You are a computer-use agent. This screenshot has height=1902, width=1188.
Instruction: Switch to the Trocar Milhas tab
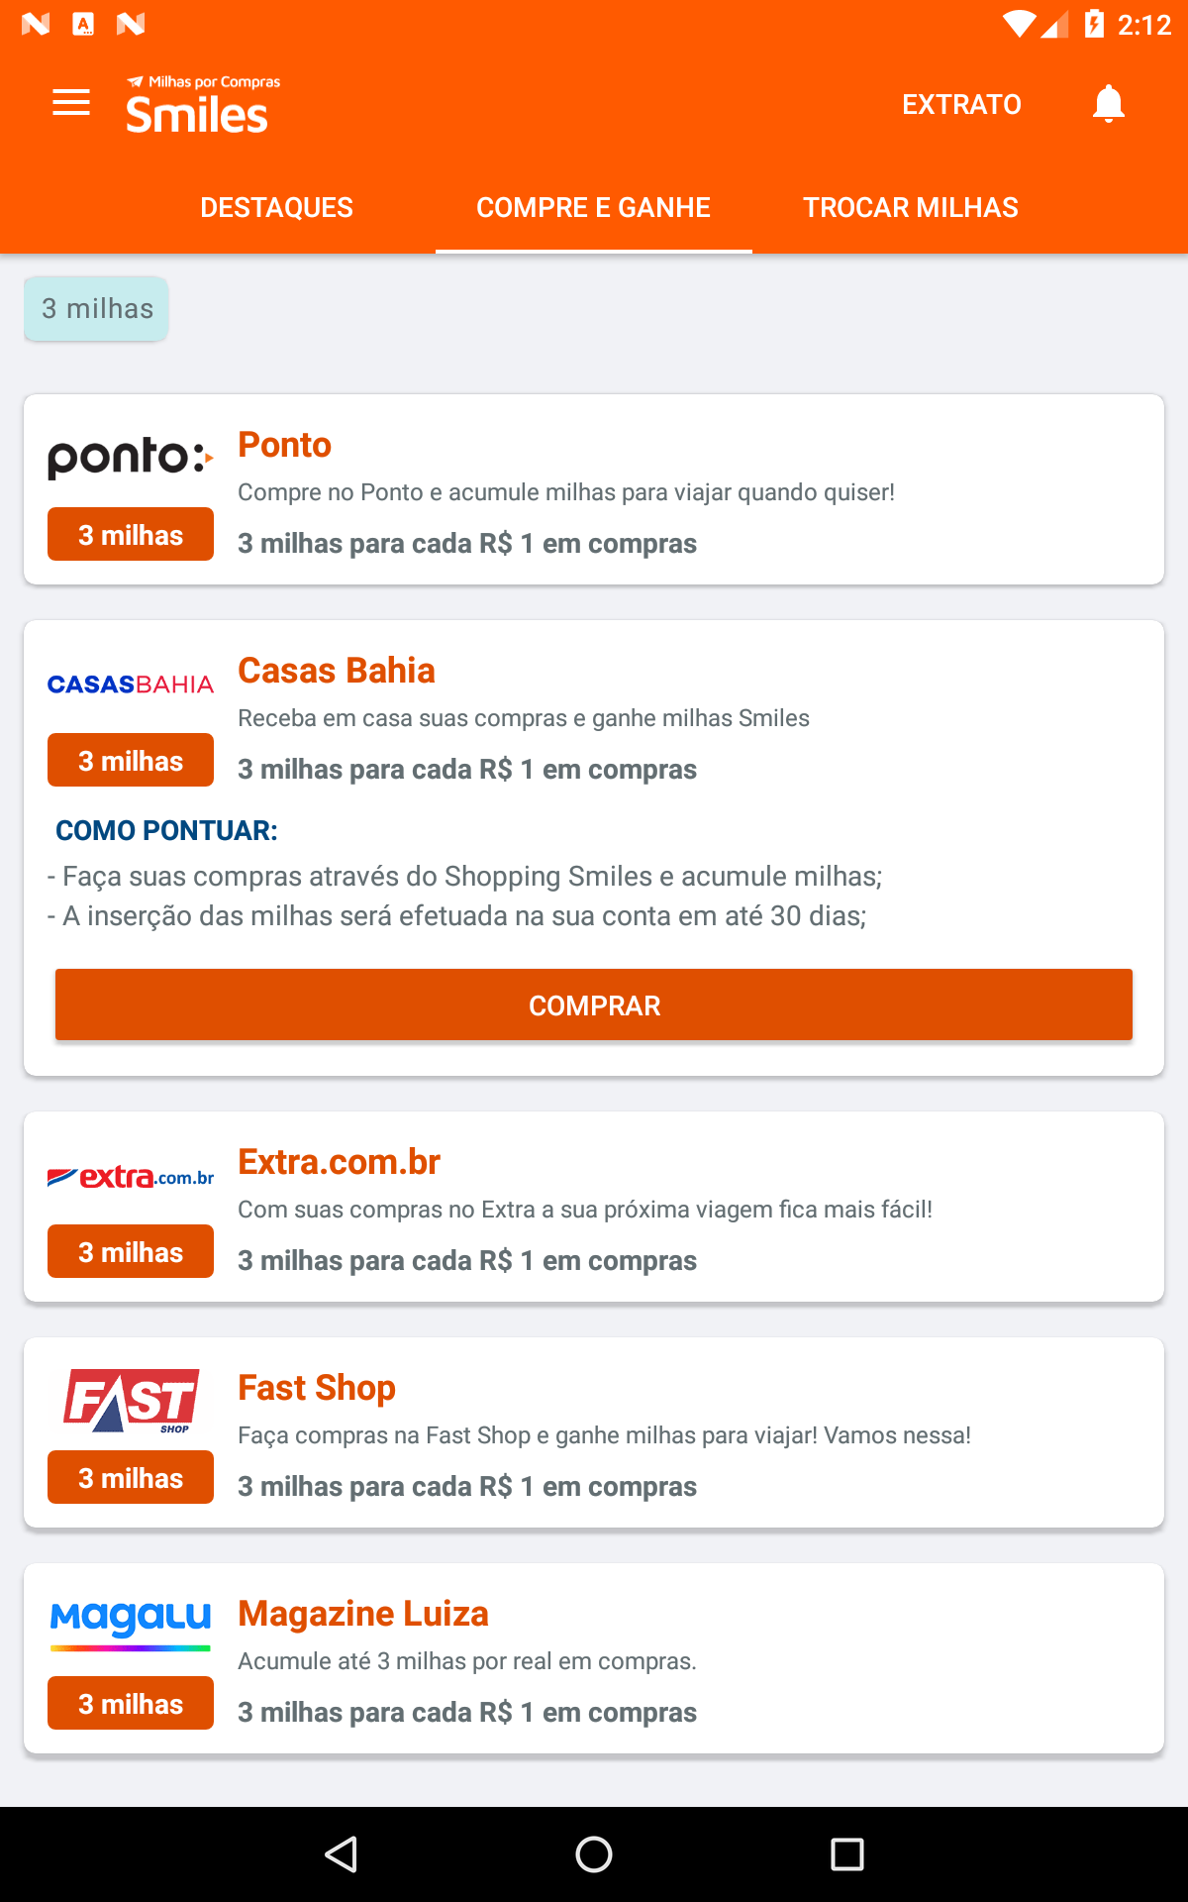pos(910,208)
